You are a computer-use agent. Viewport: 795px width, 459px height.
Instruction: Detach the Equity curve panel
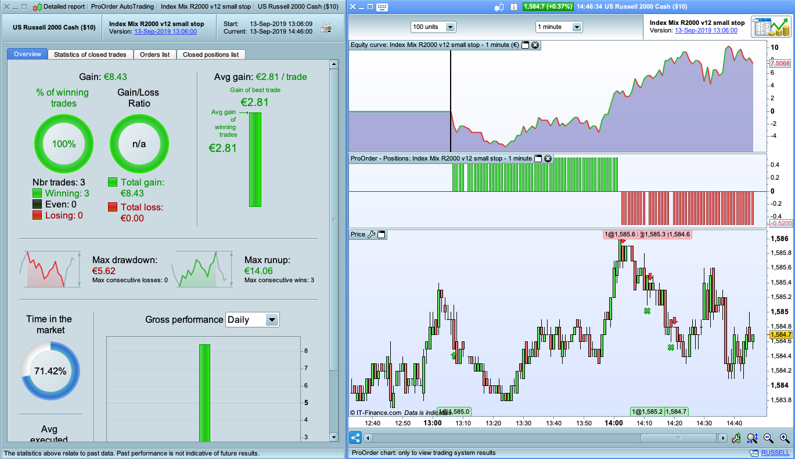tap(525, 45)
